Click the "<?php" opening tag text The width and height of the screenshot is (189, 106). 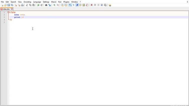coord(12,12)
